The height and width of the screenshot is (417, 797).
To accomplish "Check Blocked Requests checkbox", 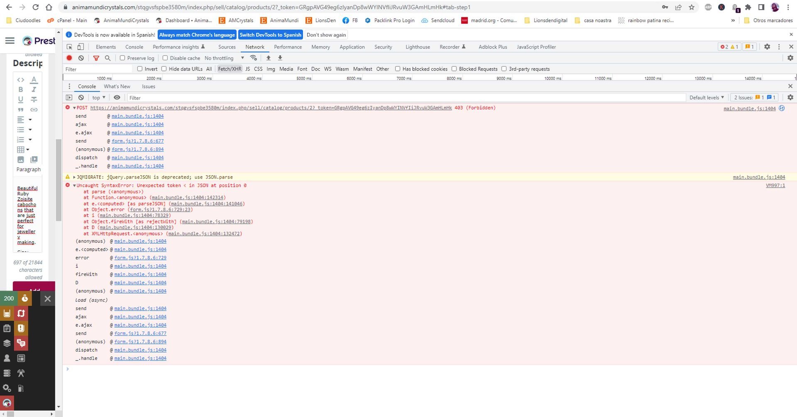I will (x=454, y=69).
